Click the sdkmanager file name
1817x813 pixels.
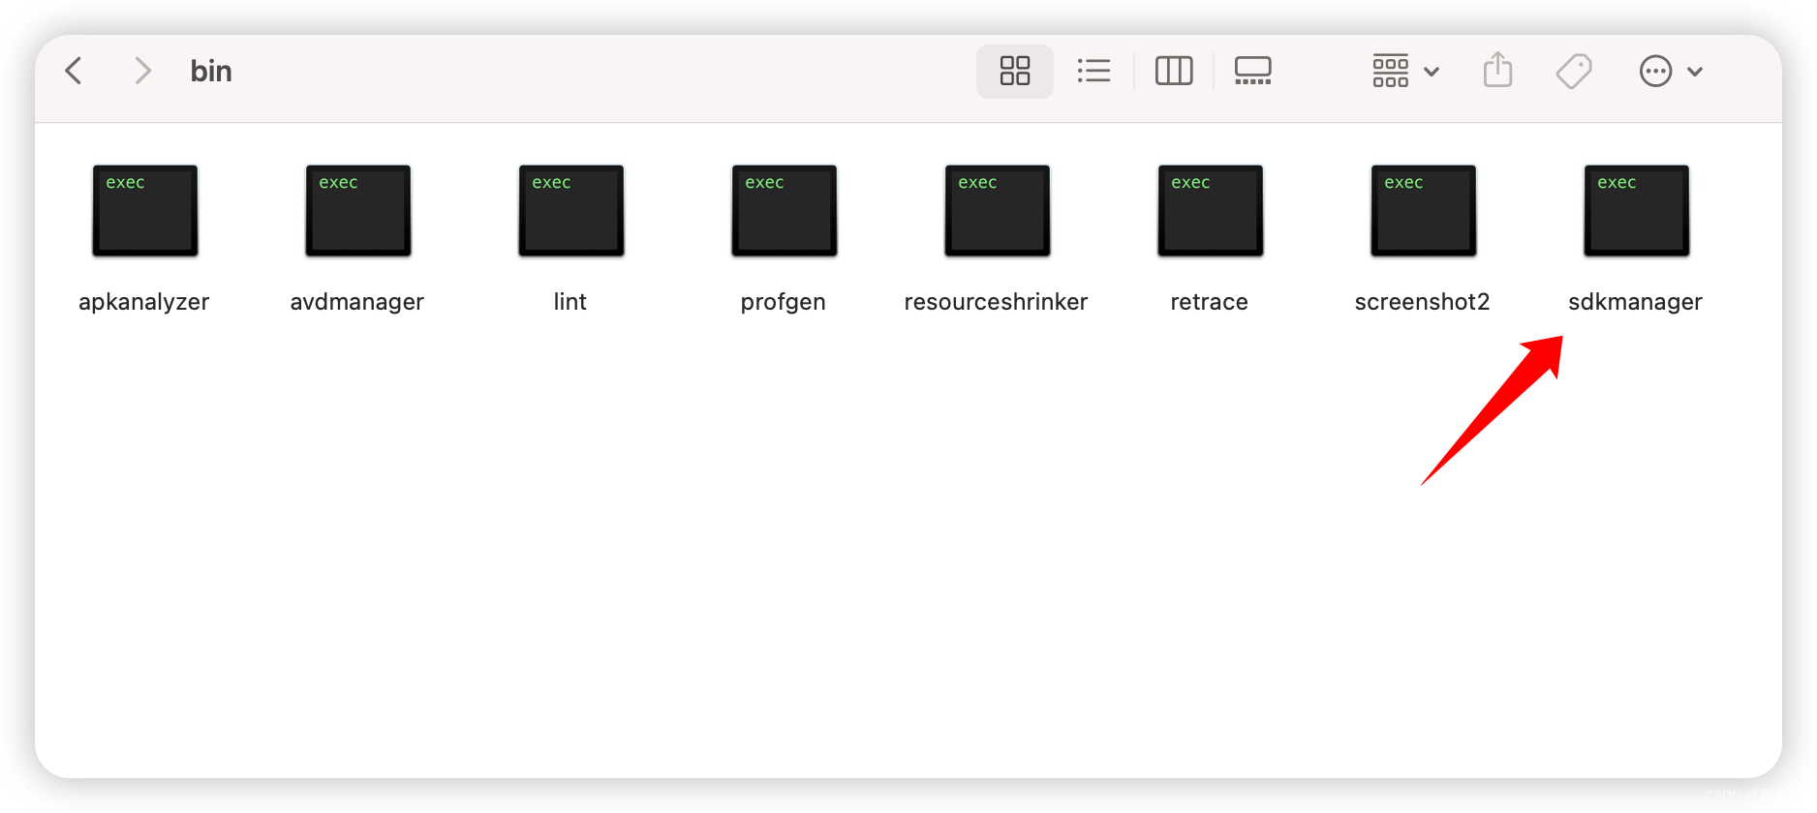click(1636, 302)
